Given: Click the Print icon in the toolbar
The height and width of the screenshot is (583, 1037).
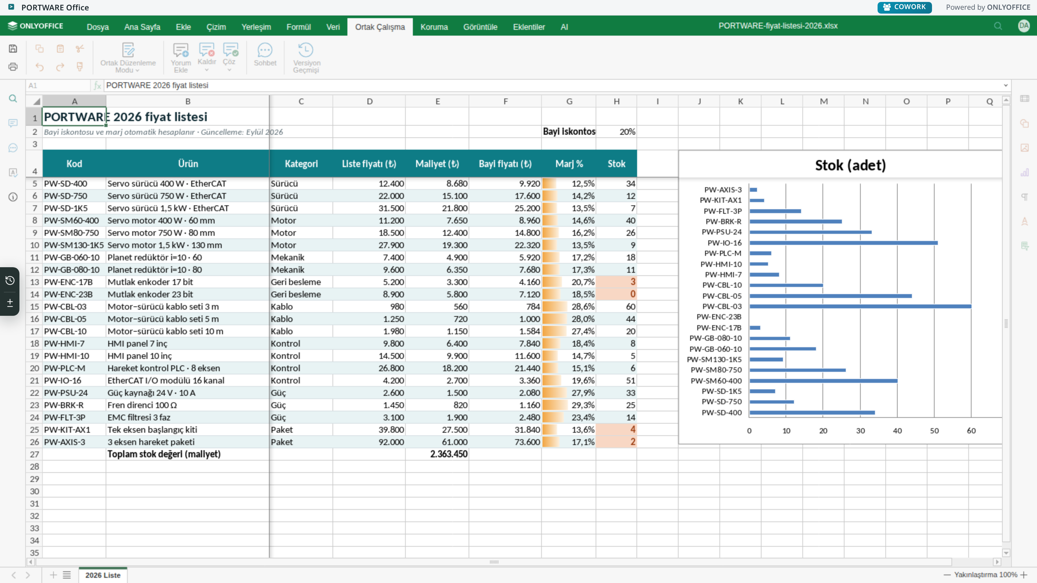Looking at the screenshot, I should [13, 67].
